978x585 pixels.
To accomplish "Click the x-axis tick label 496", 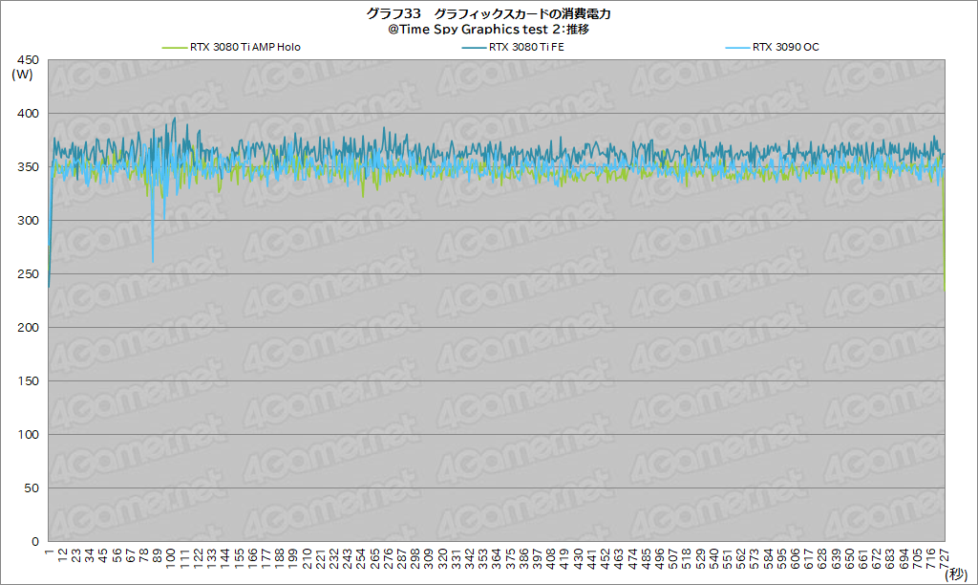I will point(659,558).
